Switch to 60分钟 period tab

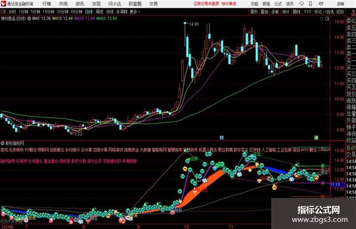pyautogui.click(x=77, y=12)
